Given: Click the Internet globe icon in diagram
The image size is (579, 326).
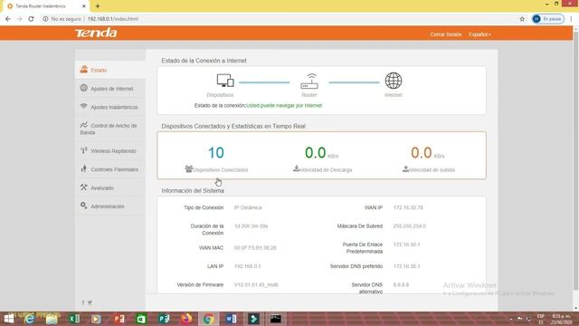Looking at the screenshot, I should pyautogui.click(x=394, y=81).
